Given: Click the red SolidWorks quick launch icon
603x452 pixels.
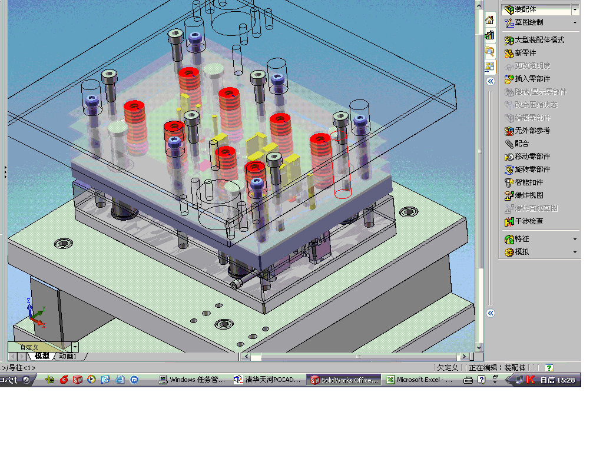Looking at the screenshot, I should [x=78, y=380].
